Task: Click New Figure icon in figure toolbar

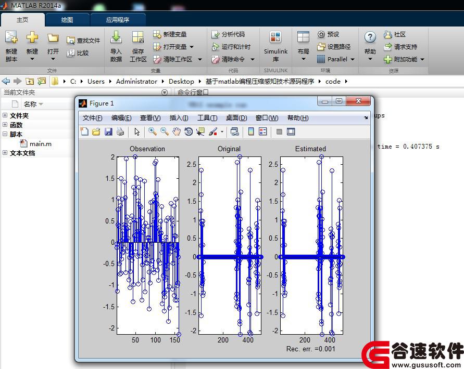Action: click(x=85, y=131)
